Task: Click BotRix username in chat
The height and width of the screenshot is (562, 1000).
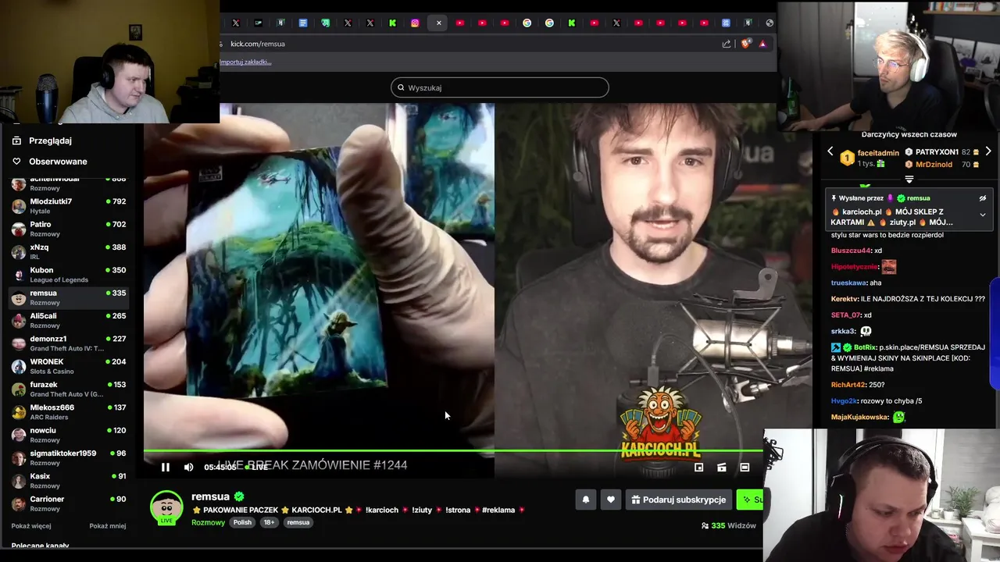Action: point(865,347)
